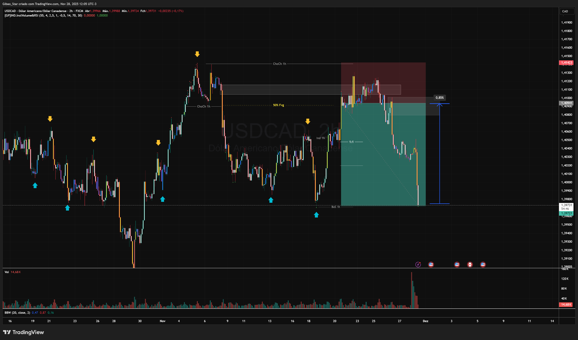Select the yellow down arrow above Ind 1h label
The height and width of the screenshot is (340, 578).
[x=308, y=121]
